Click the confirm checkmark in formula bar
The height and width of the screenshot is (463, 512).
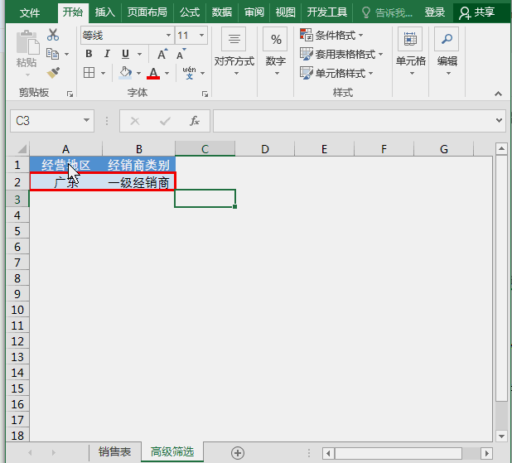click(165, 121)
